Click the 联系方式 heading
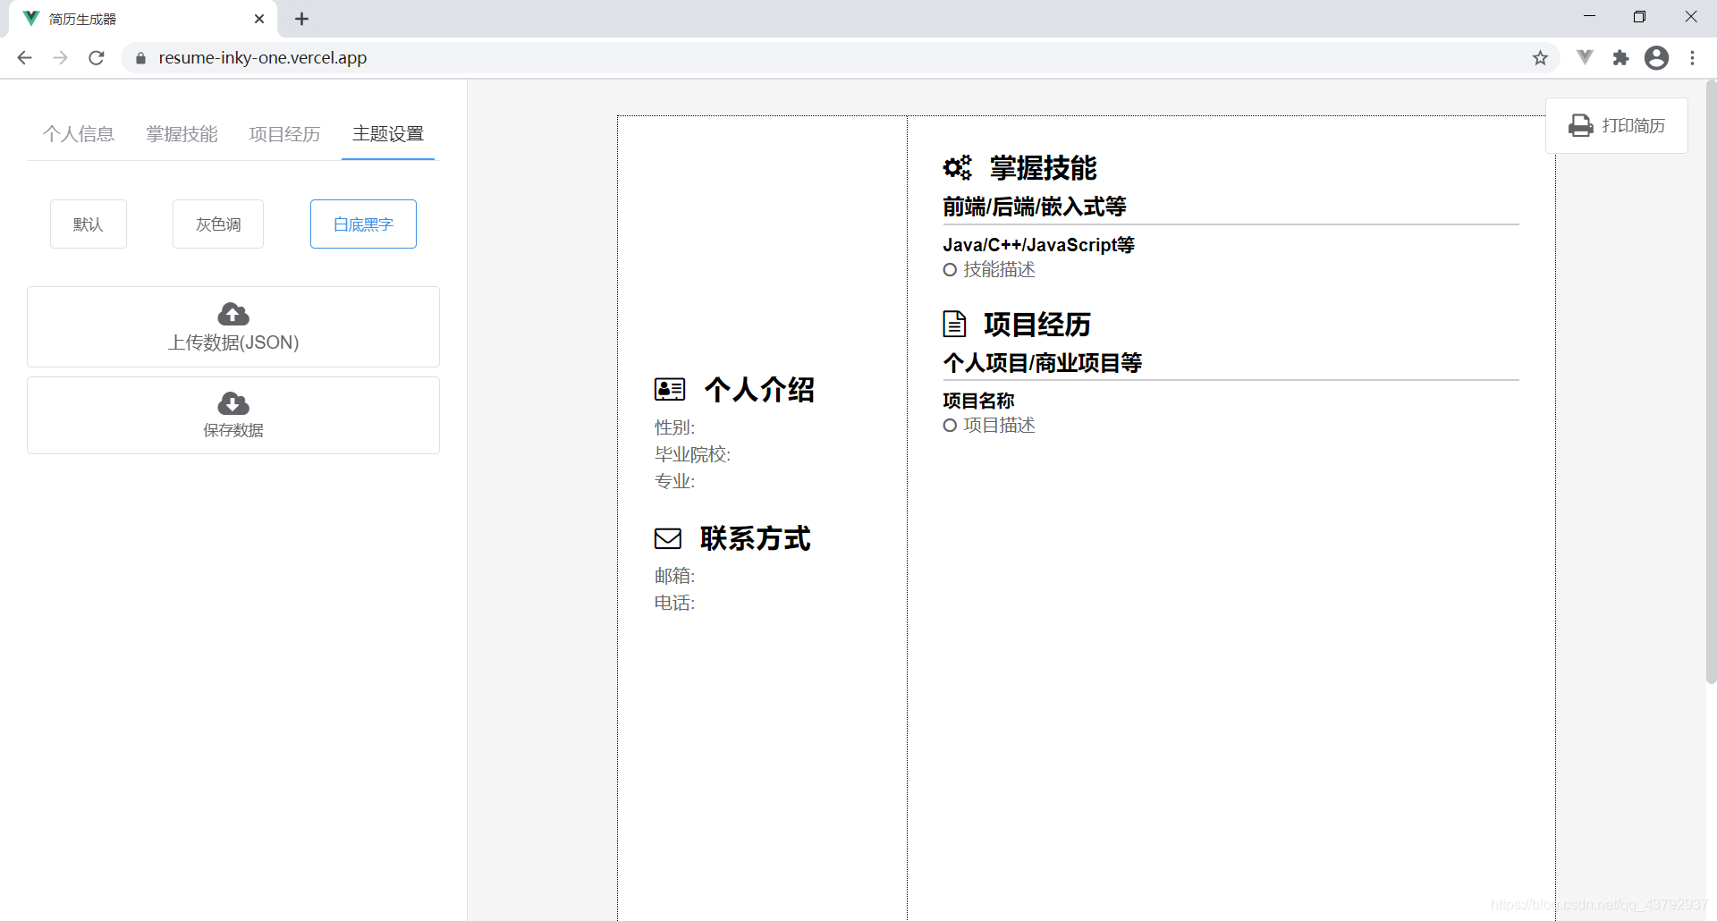 tap(756, 538)
